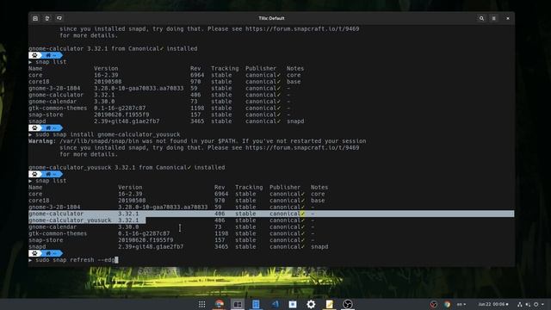
Task: Click 'gnome-calculator 3.32.1 from Canonical' installed line
Action: pyautogui.click(x=113, y=49)
